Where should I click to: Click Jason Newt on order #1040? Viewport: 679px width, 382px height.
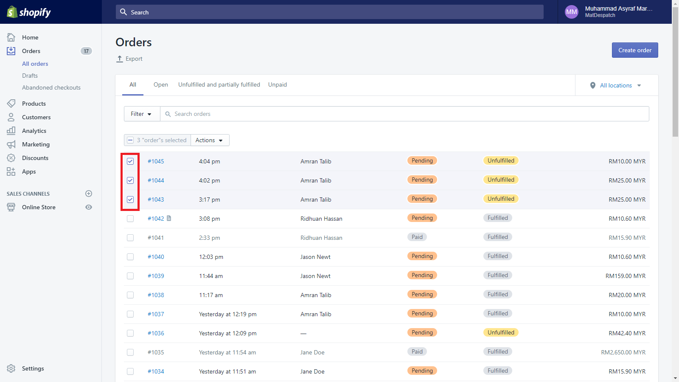tap(315, 257)
